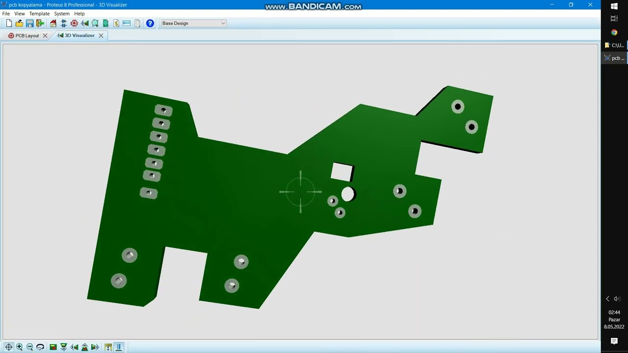The height and width of the screenshot is (353, 628).
Task: Toggle the Height Bounds display icon
Action: pyautogui.click(x=108, y=347)
